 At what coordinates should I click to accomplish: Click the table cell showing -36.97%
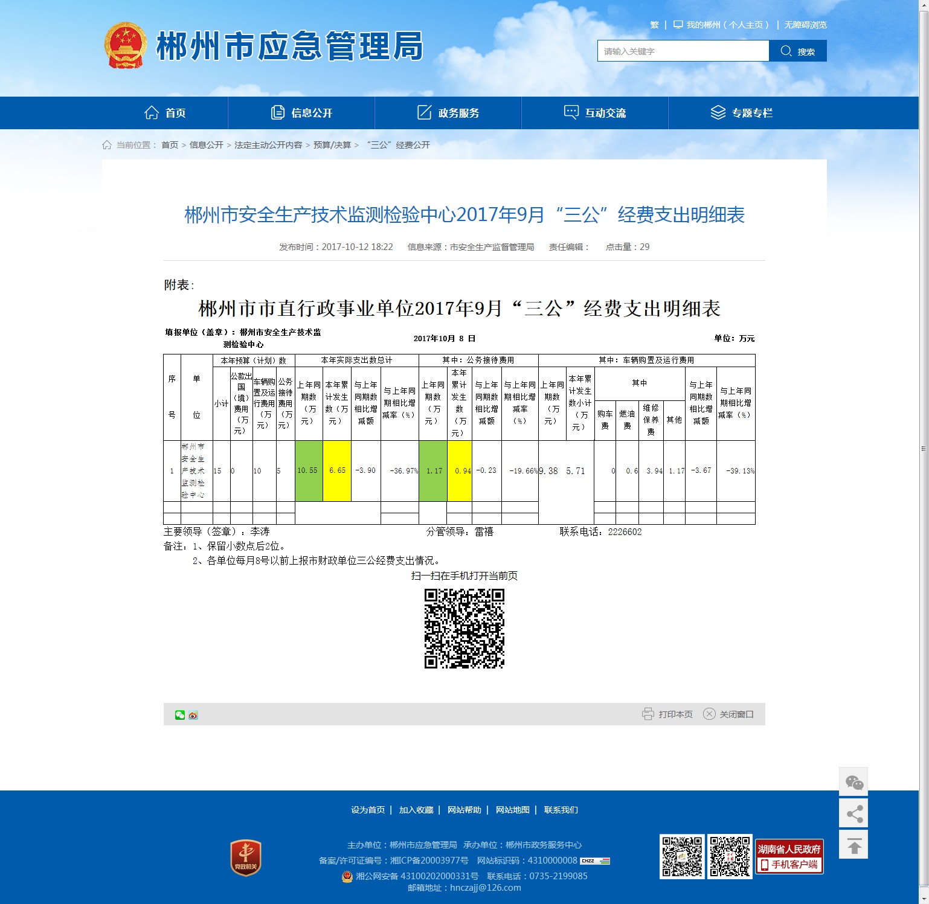400,471
